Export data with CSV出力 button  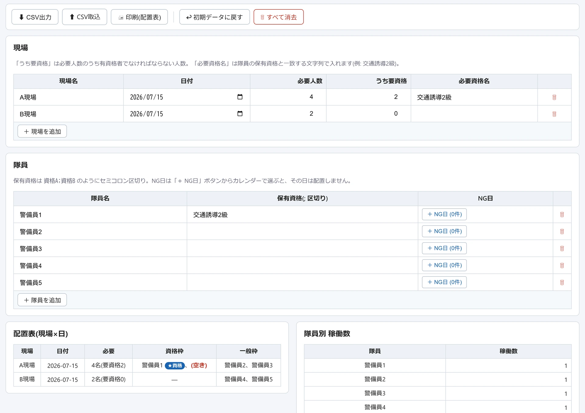point(35,17)
